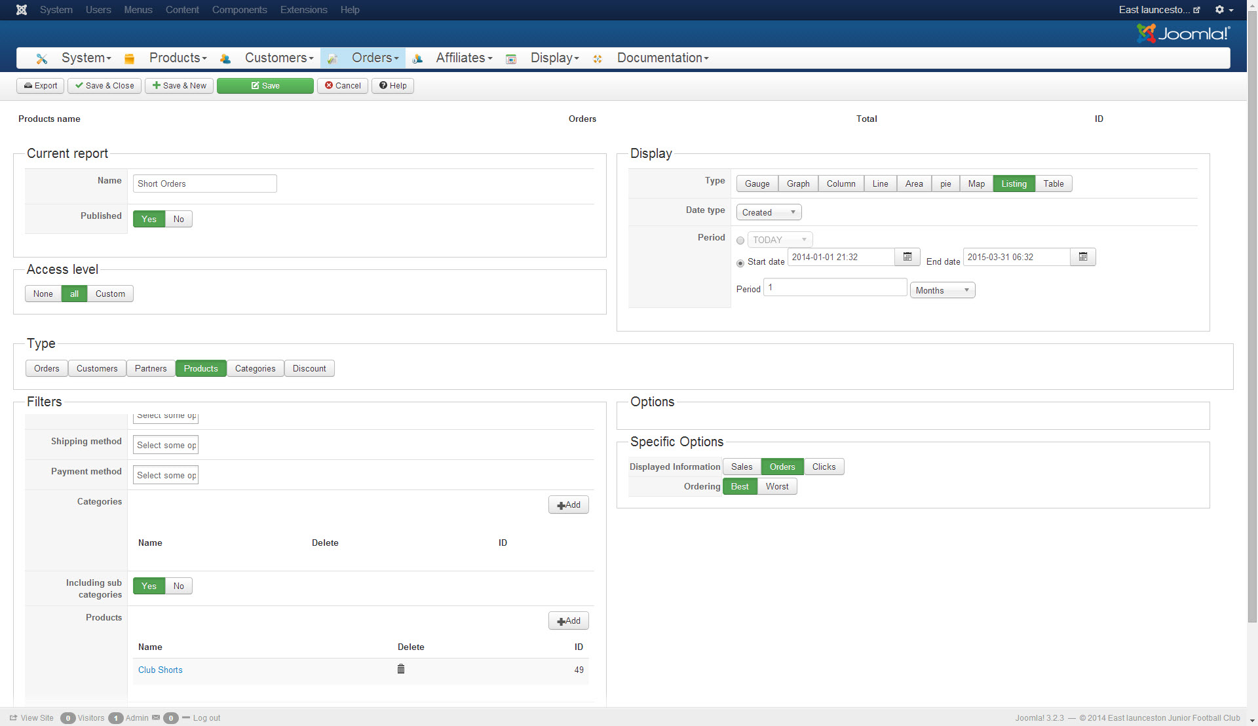The width and height of the screenshot is (1258, 726).
Task: Open End date calendar picker icon
Action: coord(1083,257)
